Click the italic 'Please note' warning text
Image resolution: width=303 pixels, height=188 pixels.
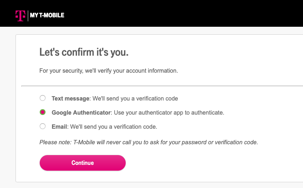click(x=148, y=142)
